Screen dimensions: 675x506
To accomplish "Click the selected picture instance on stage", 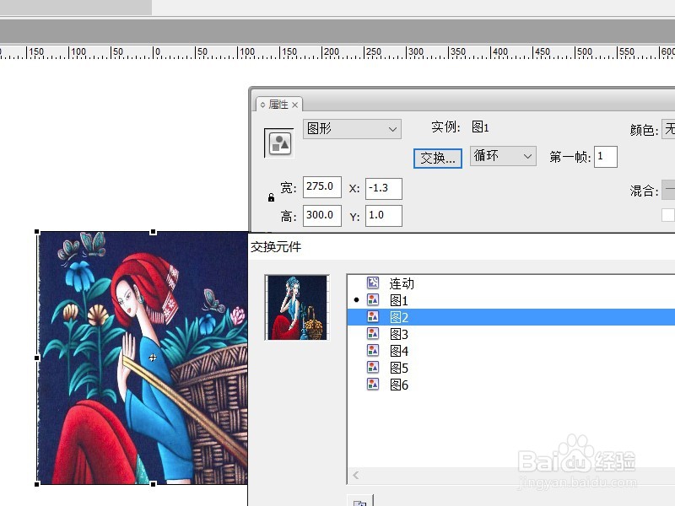I will pos(143,358).
